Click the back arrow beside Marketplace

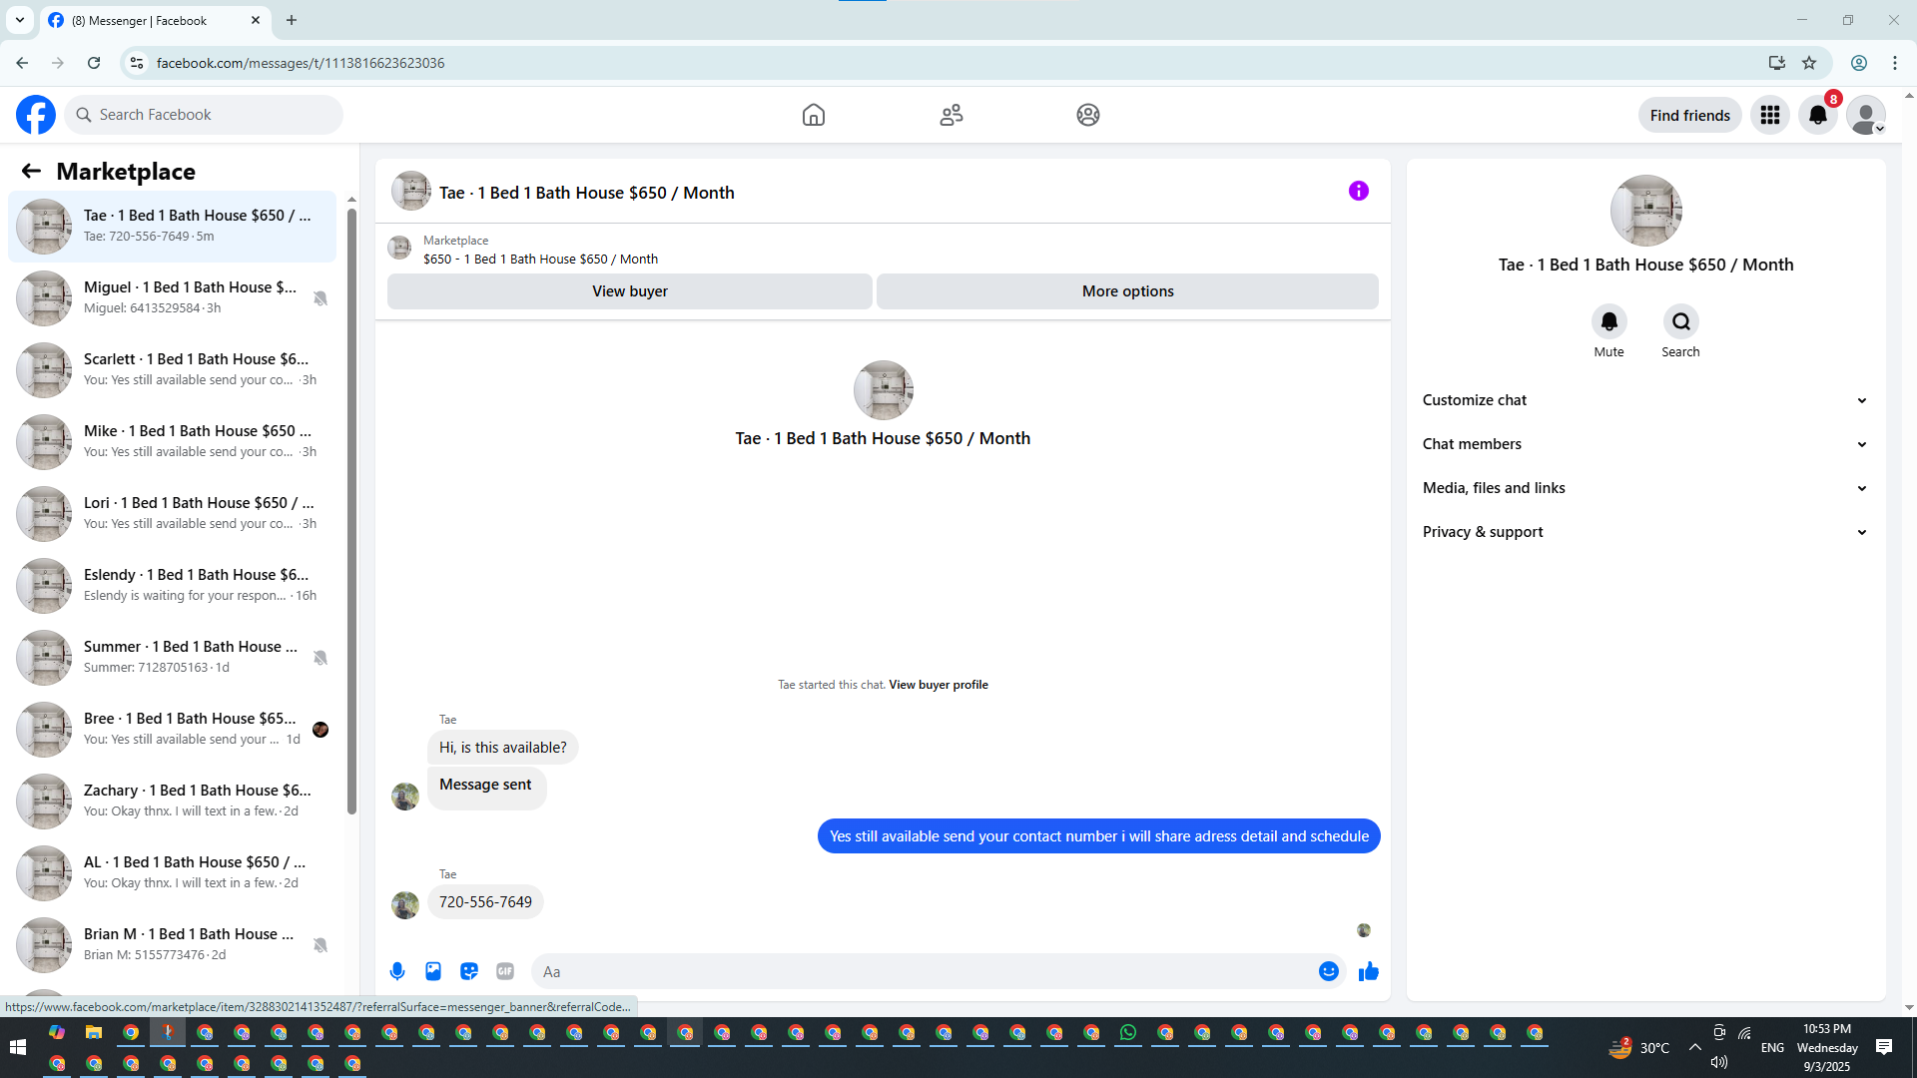[x=31, y=172]
